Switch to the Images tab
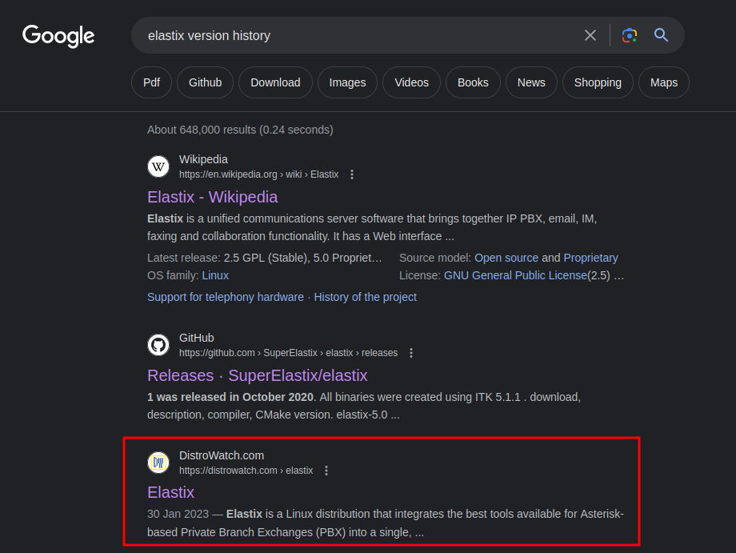The width and height of the screenshot is (736, 553). [347, 82]
